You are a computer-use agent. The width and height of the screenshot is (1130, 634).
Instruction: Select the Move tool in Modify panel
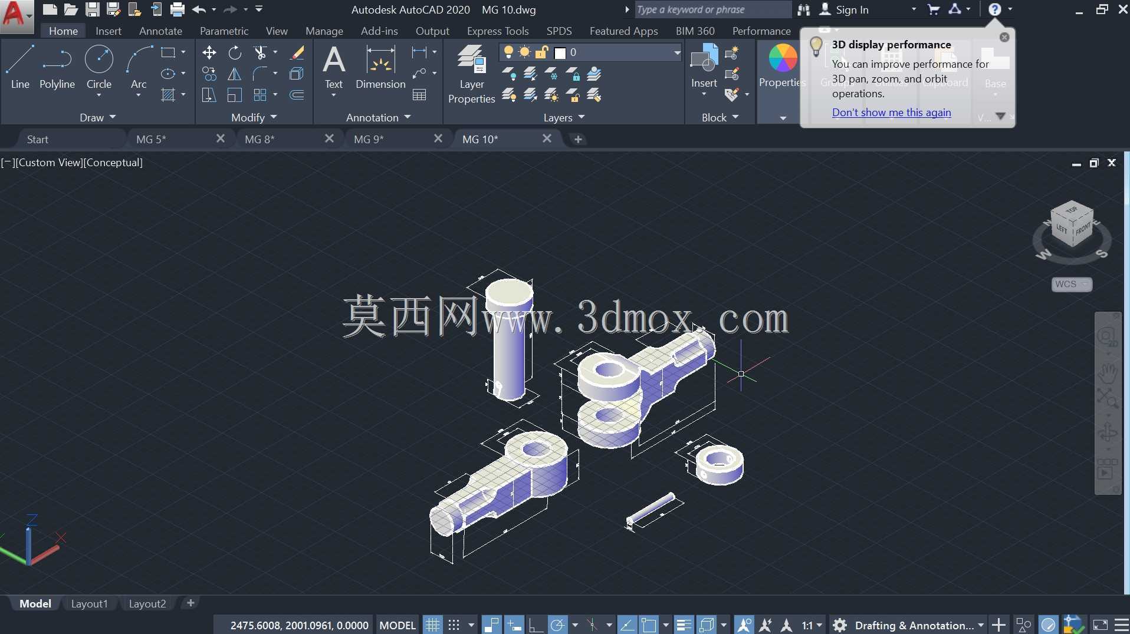click(x=209, y=52)
